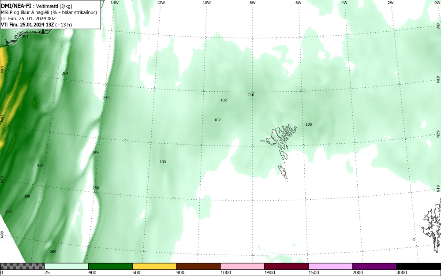Select the VT: Fim. 25.01.2024 13Z line
This screenshot has height=276, width=441.
[x=36, y=25]
